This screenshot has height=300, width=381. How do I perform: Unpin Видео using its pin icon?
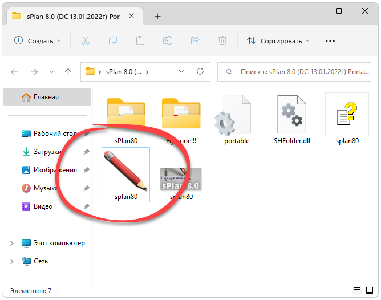tap(86, 206)
